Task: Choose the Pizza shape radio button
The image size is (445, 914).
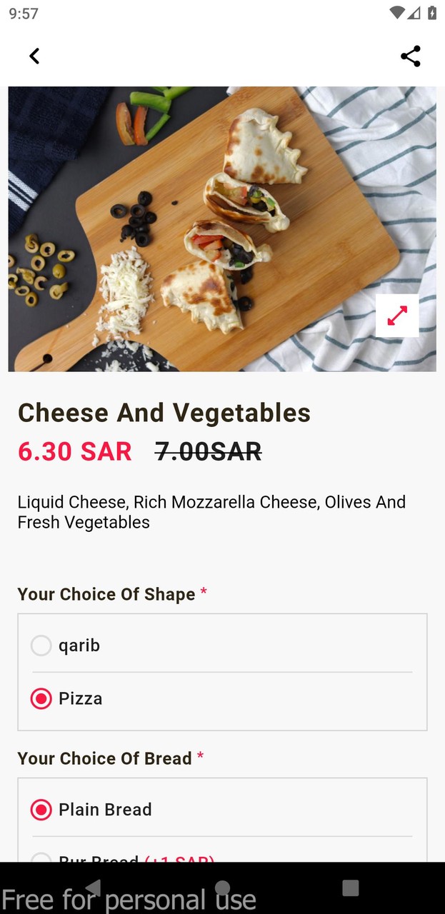Action: pos(41,698)
